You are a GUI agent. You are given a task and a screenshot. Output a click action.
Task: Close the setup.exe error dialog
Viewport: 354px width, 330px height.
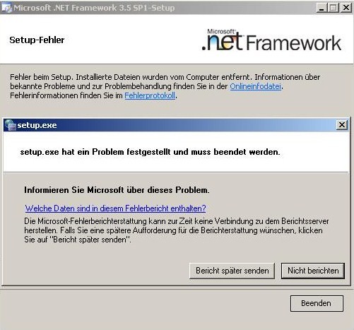(342, 125)
